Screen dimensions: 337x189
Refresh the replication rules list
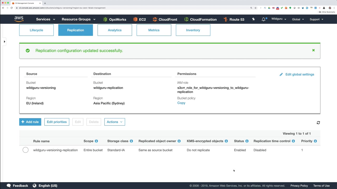pyautogui.click(x=318, y=123)
